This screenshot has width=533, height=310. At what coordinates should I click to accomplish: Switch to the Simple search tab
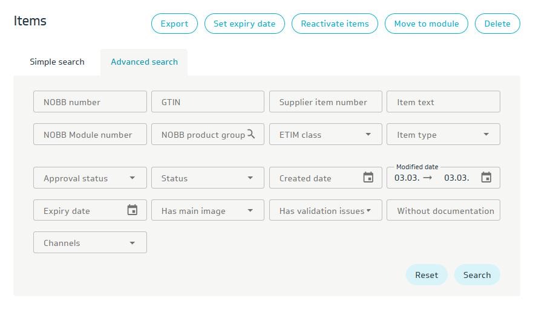[57, 62]
